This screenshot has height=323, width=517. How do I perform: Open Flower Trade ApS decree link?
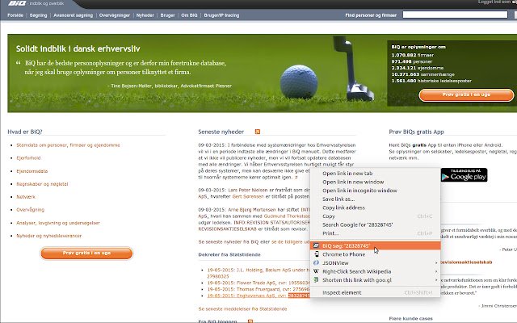258,283
